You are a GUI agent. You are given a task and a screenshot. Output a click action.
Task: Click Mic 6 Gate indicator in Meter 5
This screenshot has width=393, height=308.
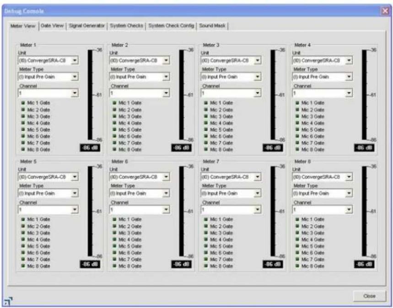point(23,252)
